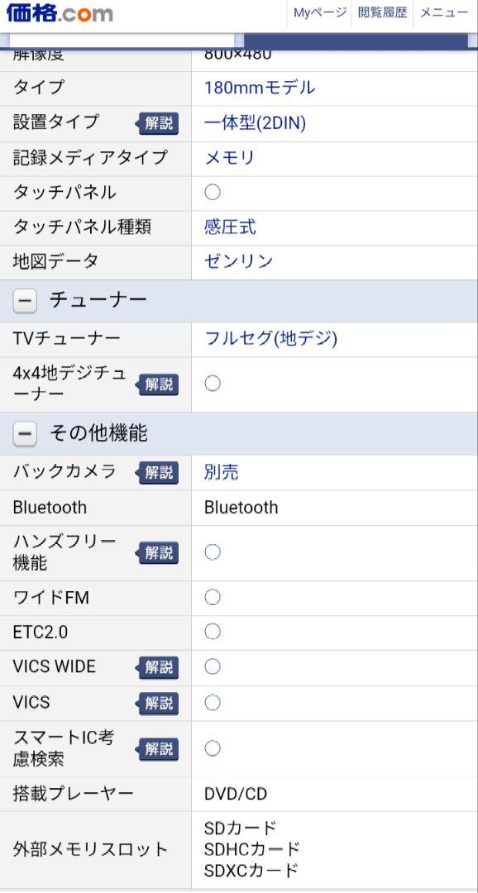
Task: Open the 解説 badge next to VICS WIDE
Action: (156, 667)
